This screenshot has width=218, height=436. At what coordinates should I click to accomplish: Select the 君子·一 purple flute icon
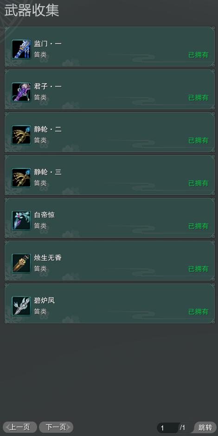[21, 92]
